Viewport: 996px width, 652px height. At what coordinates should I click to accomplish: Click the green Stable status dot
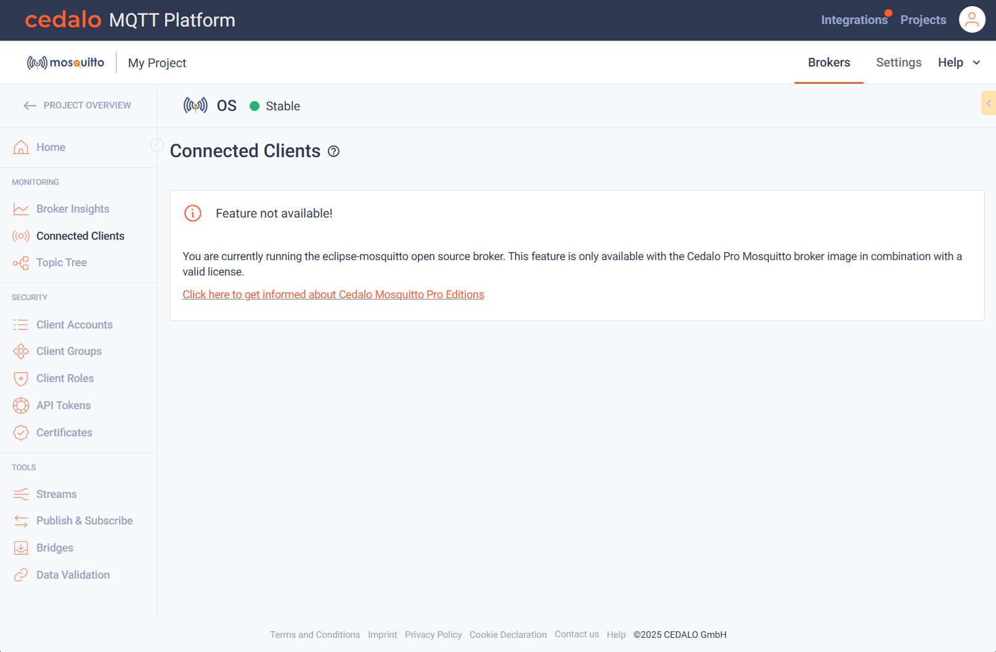(x=255, y=106)
